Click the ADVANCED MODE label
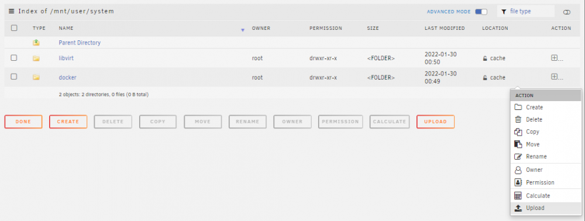The image size is (585, 221). [449, 12]
